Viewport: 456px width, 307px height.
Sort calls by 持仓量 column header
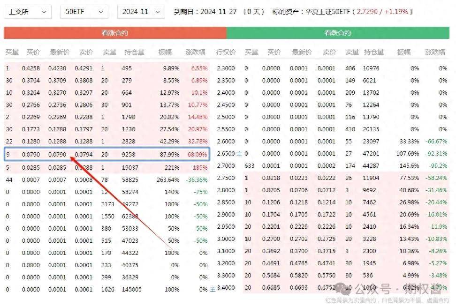tap(134, 52)
